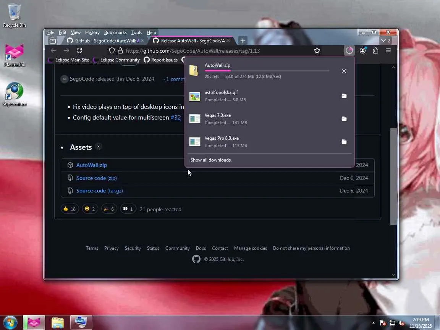
Task: Bookmark this page with the star
Action: [x=317, y=50]
